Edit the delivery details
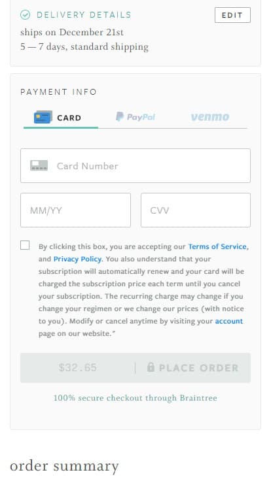Image resolution: width=271 pixels, height=481 pixels. pos(232,15)
